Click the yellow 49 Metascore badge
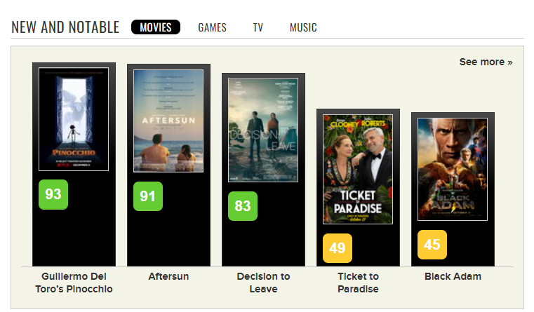The height and width of the screenshot is (312, 534). (337, 248)
